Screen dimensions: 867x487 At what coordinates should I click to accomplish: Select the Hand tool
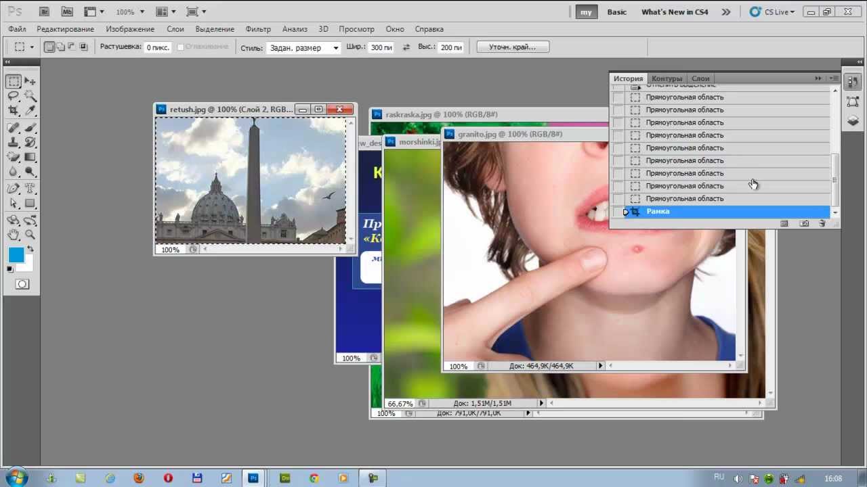pos(14,235)
